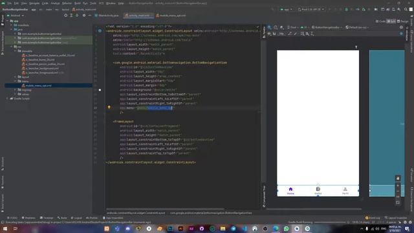414x233 pixels.
Task: Click the Windows Start button
Action: 5,228
